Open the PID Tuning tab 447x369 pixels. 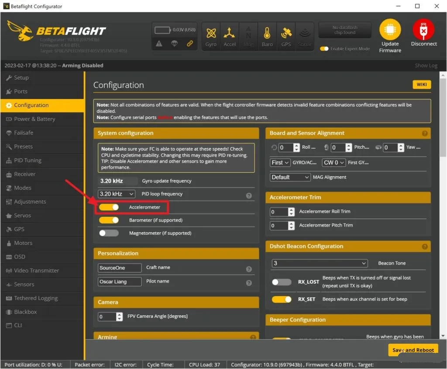click(x=42, y=160)
